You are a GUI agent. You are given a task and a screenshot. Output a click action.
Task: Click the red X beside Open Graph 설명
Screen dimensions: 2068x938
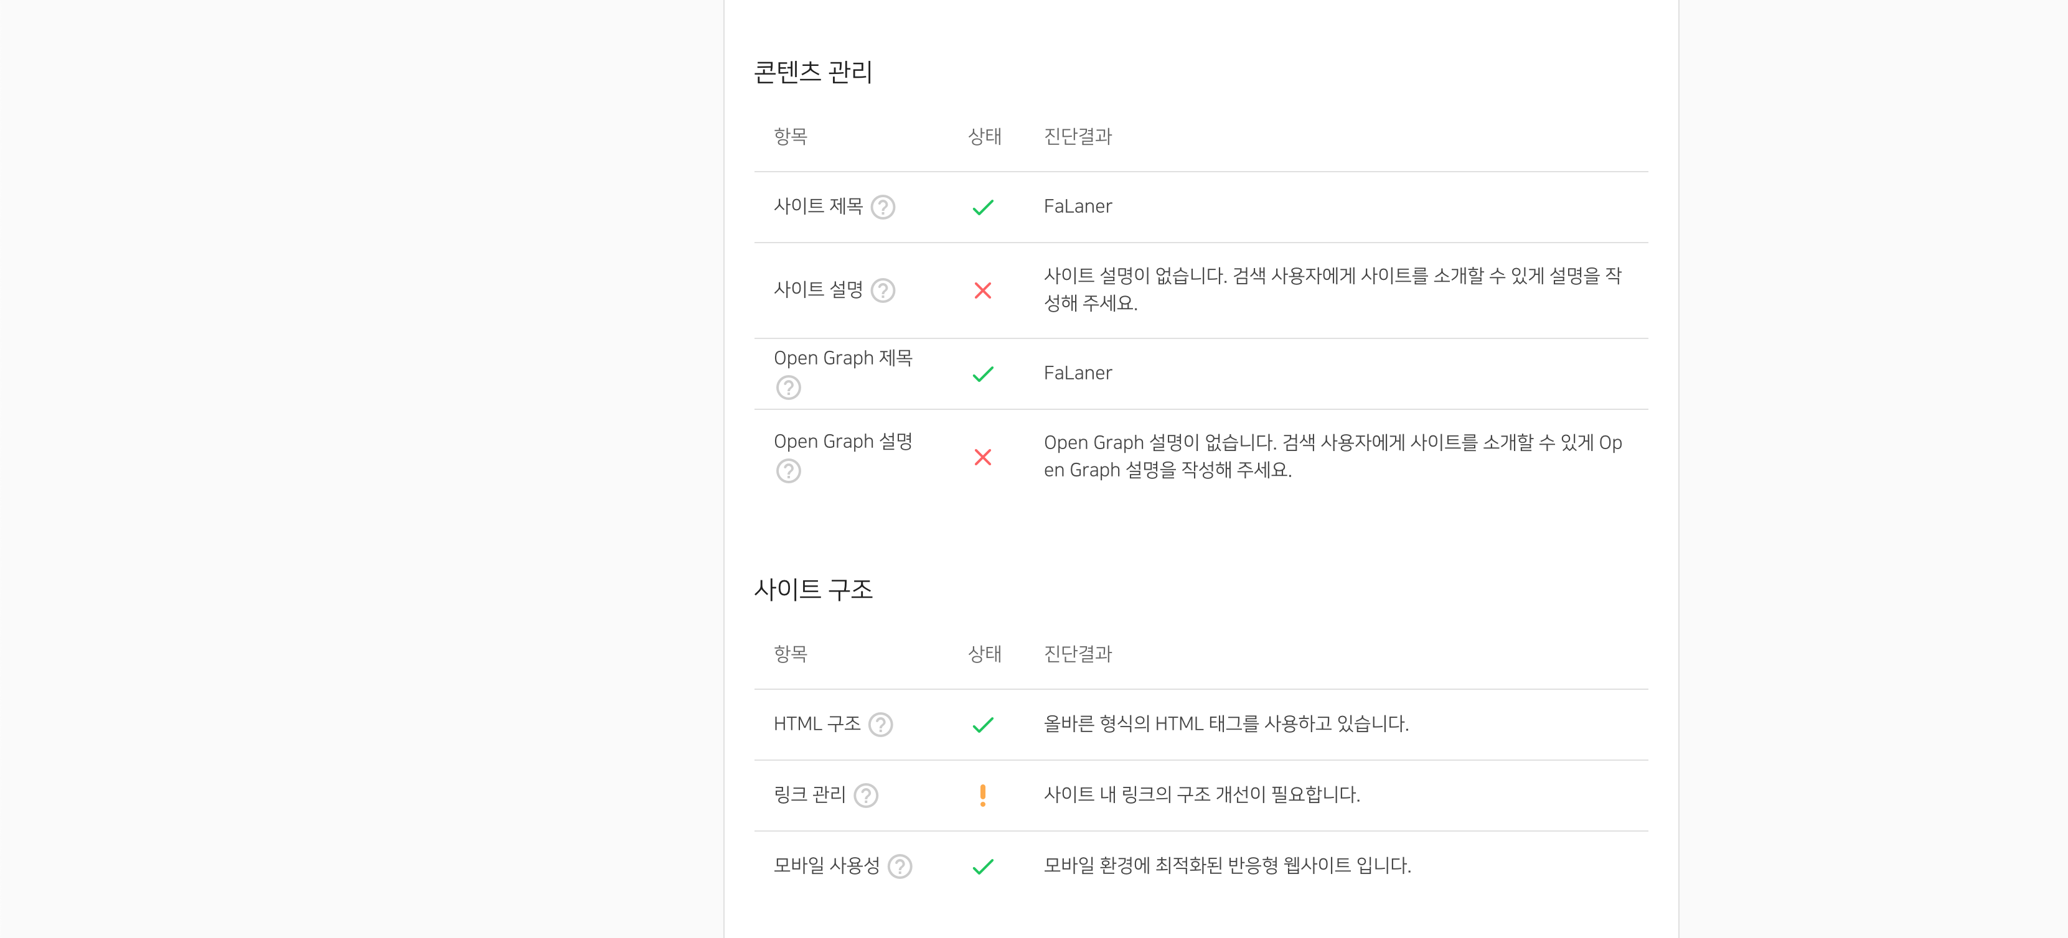coord(984,457)
